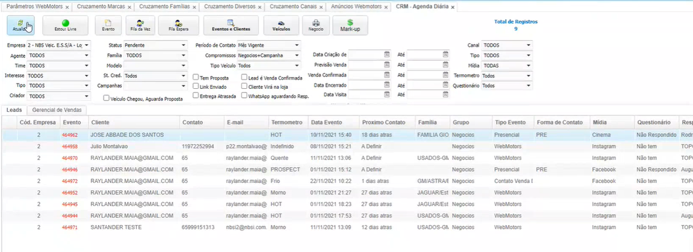Open Até calendar for Previsão Venda
The height and width of the screenshot is (252, 693).
coord(445,64)
